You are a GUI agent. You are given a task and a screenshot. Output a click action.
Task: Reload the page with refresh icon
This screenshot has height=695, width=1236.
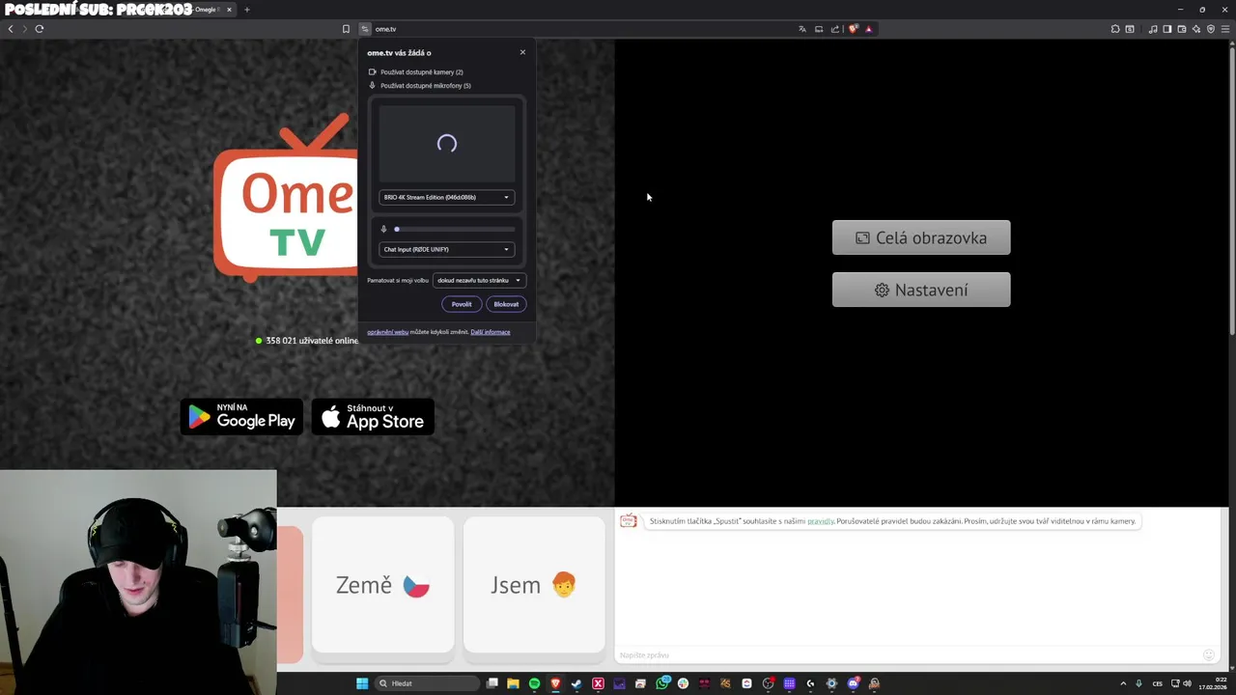pos(40,29)
